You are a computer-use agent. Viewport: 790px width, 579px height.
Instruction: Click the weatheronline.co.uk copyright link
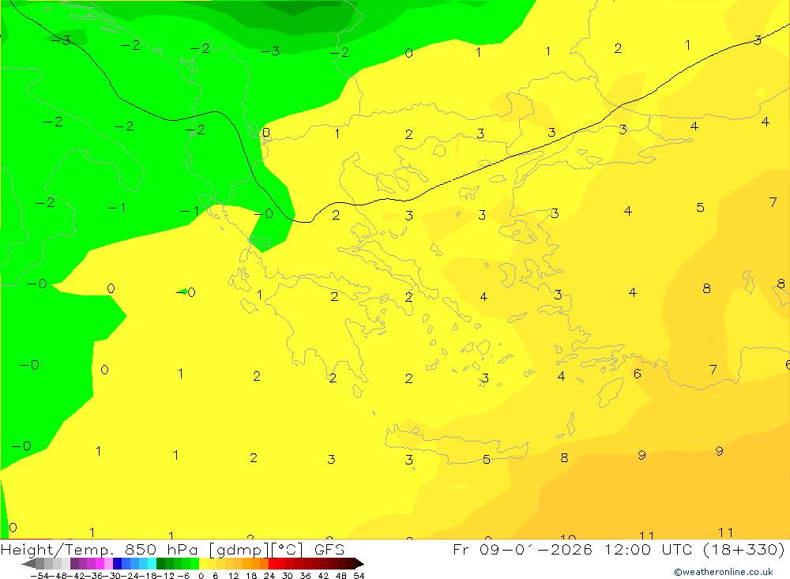coord(723,572)
